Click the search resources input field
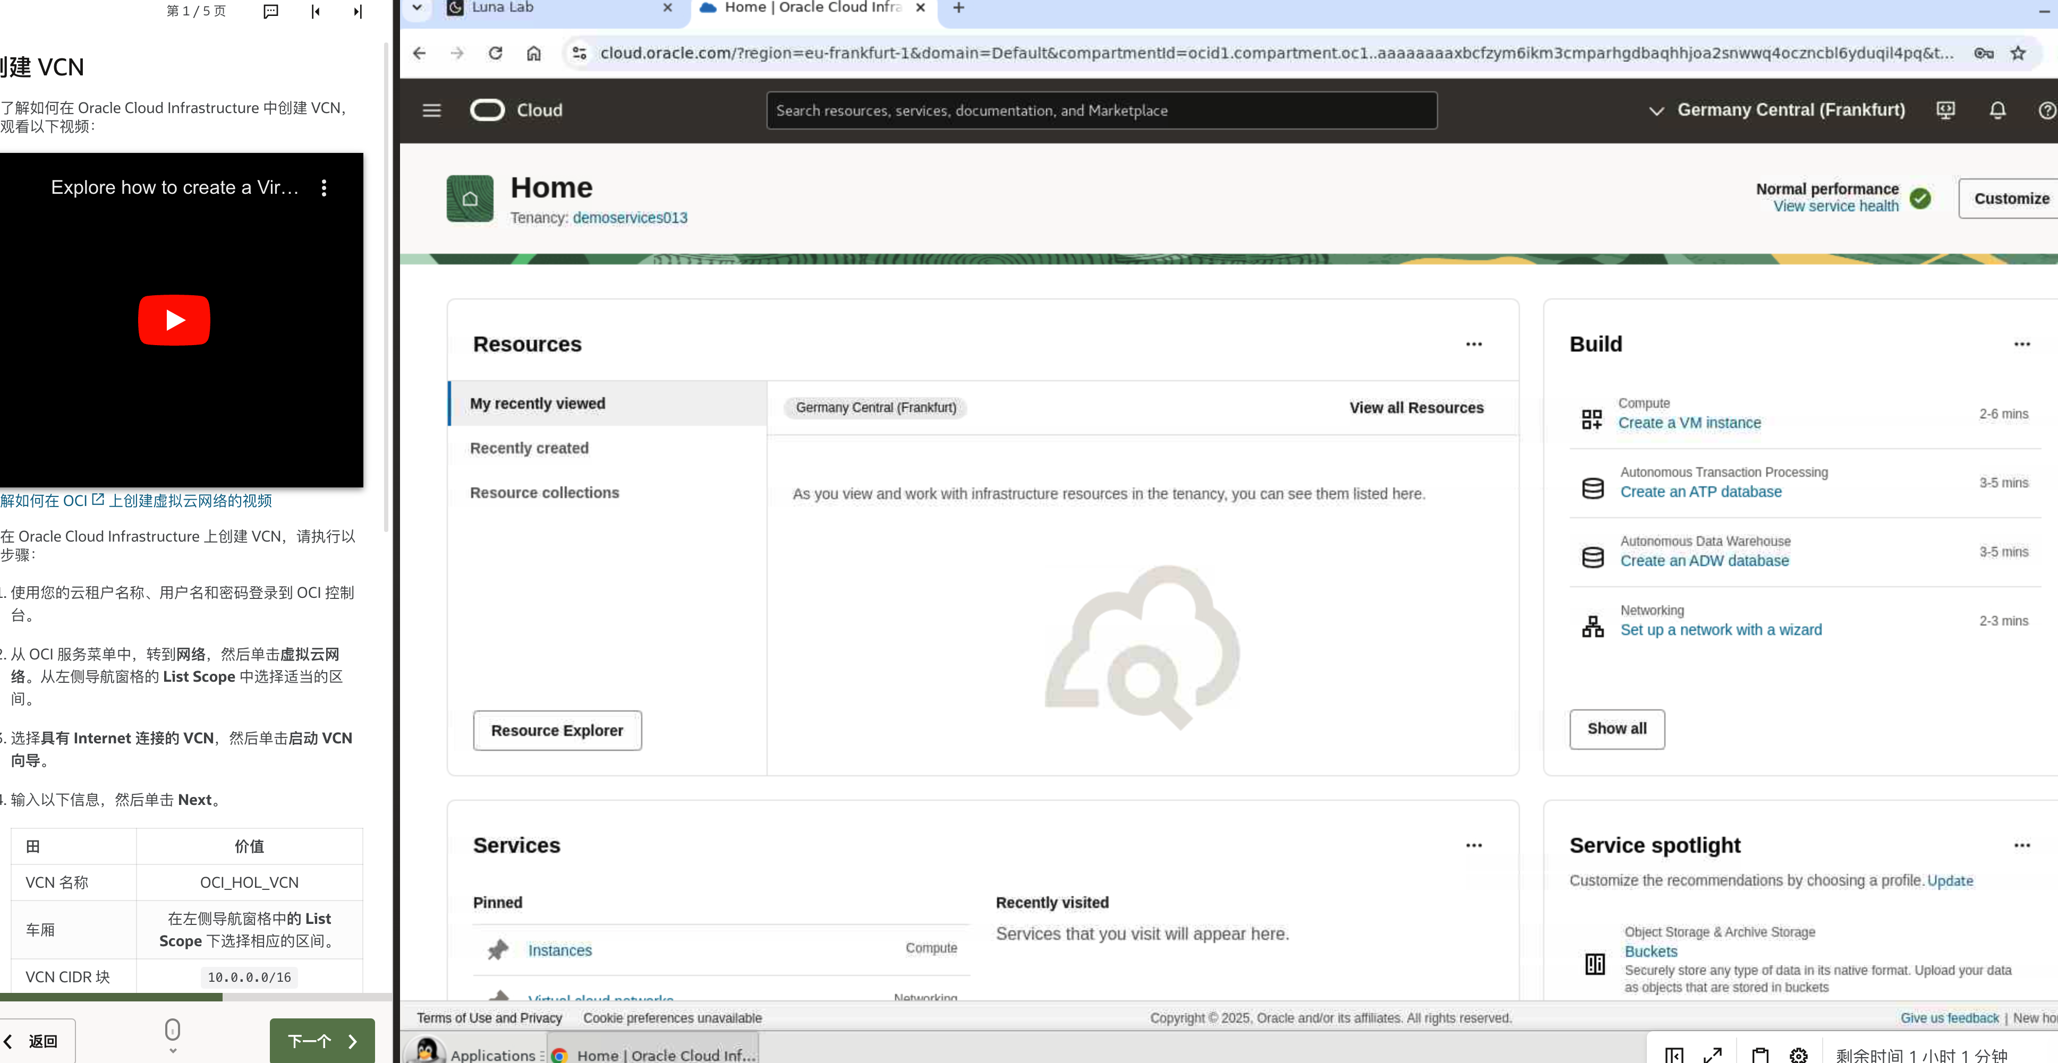The image size is (2058, 1063). [x=1101, y=110]
